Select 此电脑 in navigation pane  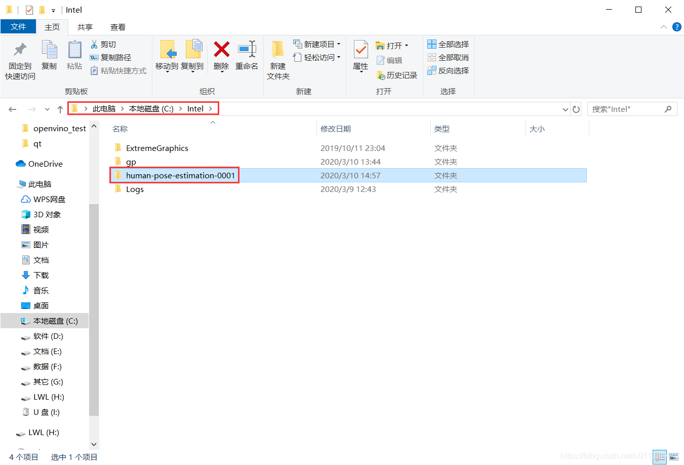(39, 184)
